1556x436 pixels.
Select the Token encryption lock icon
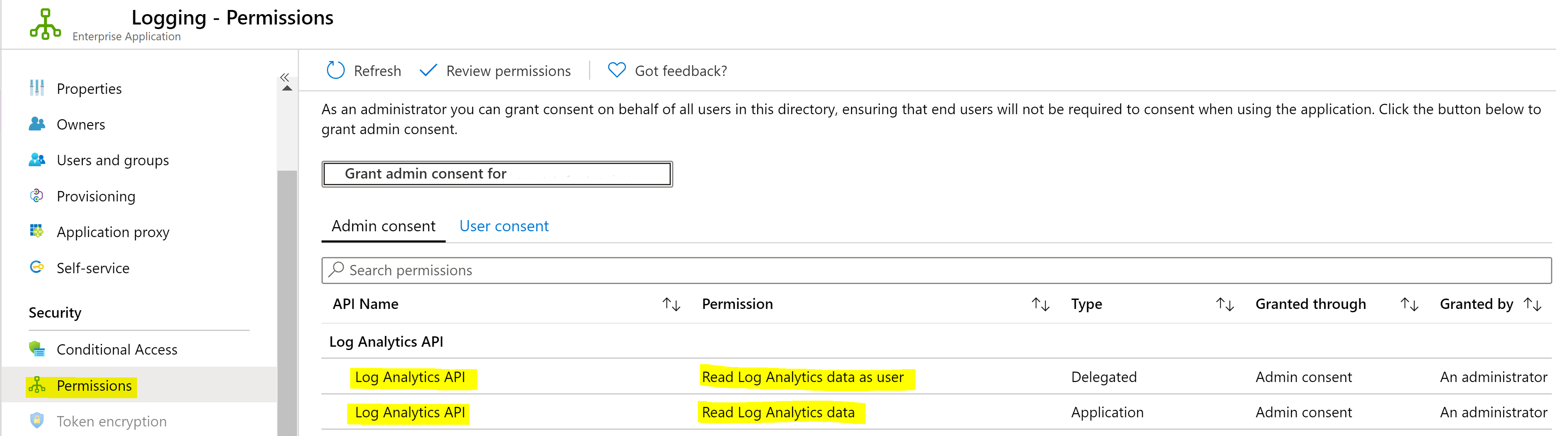click(37, 421)
